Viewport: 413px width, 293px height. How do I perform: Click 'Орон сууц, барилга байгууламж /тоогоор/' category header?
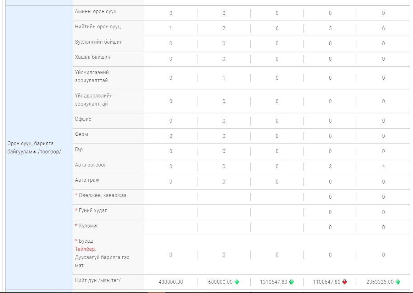click(34, 147)
